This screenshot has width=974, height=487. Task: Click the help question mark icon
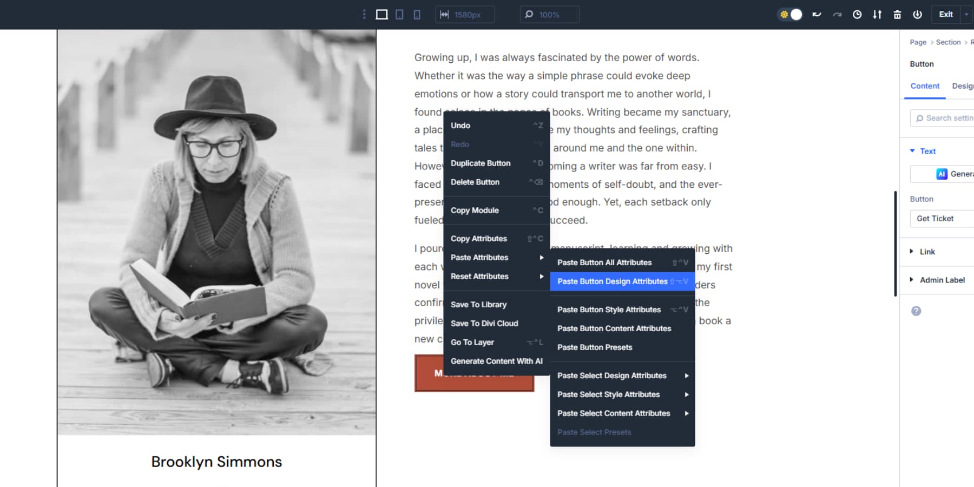coord(915,311)
